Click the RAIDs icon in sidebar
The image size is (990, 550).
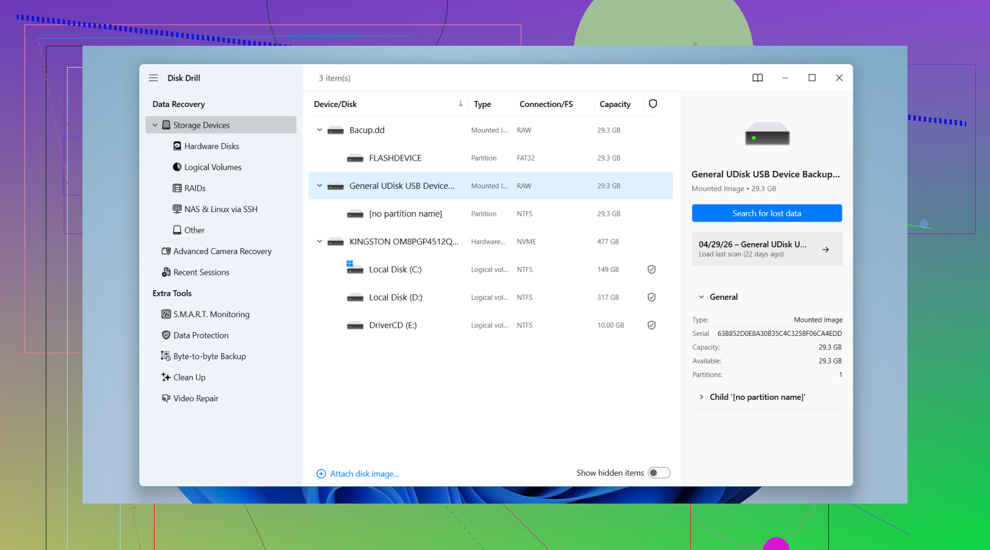177,188
